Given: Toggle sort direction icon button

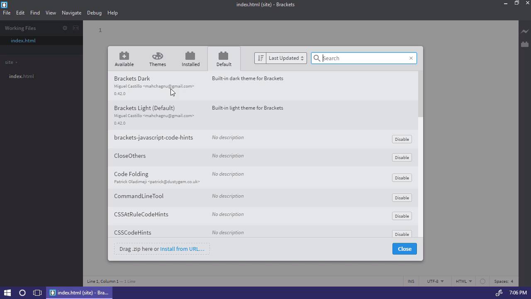Looking at the screenshot, I should [260, 58].
